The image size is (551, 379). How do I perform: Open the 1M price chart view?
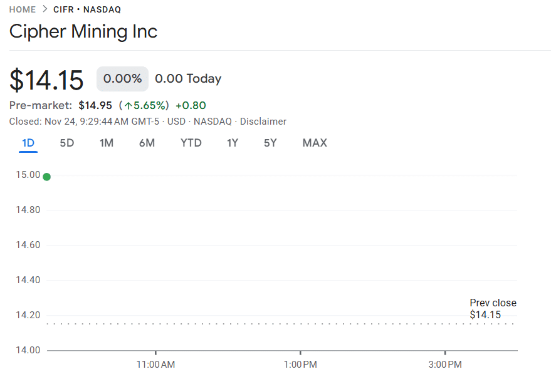106,143
